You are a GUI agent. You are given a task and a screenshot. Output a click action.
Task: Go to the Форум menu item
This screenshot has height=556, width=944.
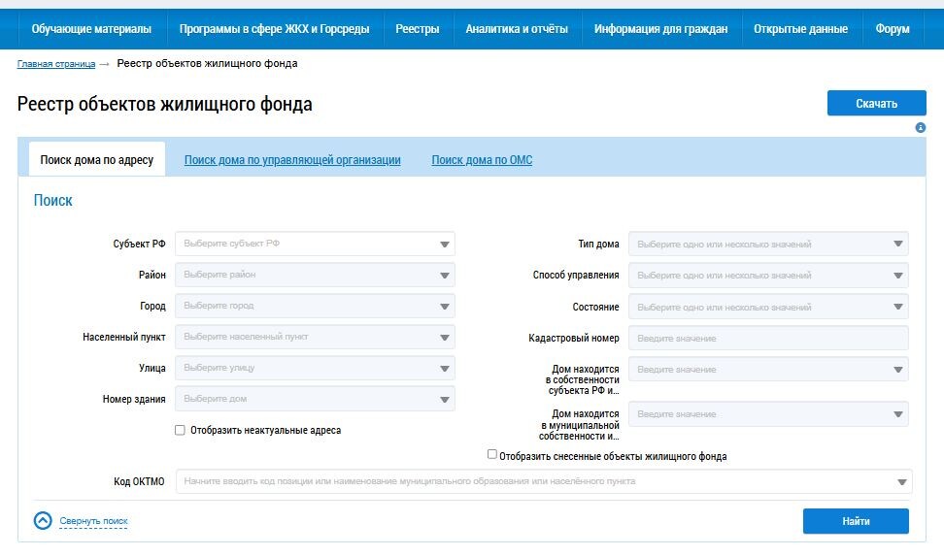click(x=893, y=29)
